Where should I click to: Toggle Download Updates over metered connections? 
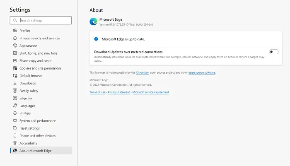274,52
